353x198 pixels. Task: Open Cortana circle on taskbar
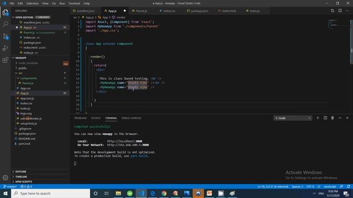point(95,193)
